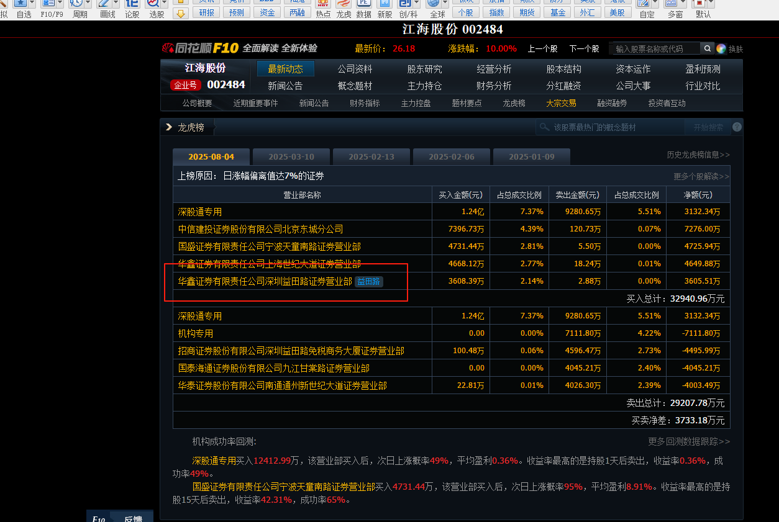779x522 pixels.
Task: Go to 上一个股 previous stock
Action: pos(543,49)
